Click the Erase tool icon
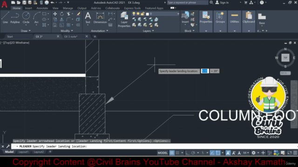 78,14
